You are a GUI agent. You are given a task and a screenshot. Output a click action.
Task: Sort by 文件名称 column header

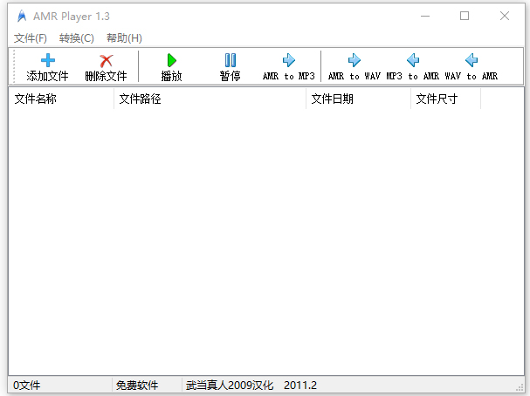[61, 99]
